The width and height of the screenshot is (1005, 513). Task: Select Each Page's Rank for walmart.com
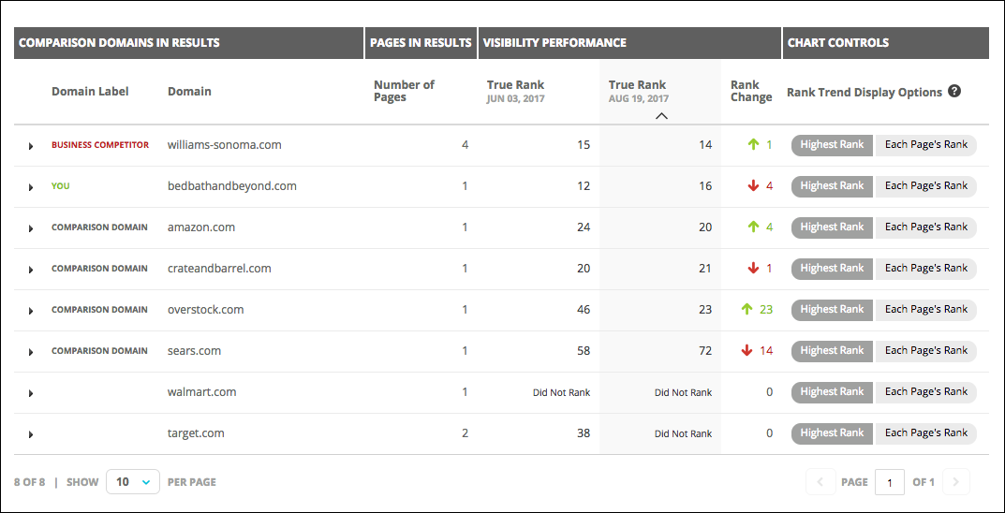(926, 392)
